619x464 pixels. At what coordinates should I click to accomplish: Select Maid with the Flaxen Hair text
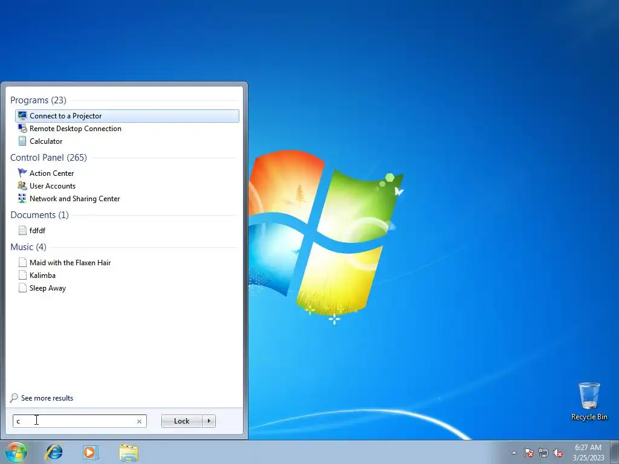point(70,262)
